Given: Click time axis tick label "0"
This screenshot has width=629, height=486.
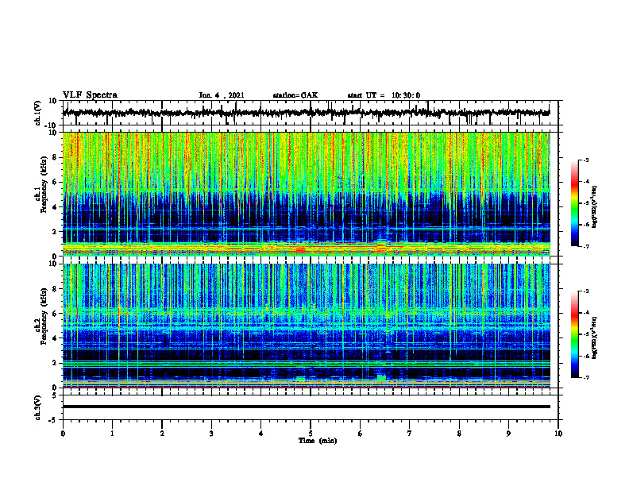Looking at the screenshot, I should (63, 434).
